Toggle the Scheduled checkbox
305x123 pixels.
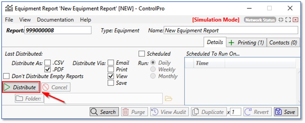pyautogui.click(x=141, y=54)
